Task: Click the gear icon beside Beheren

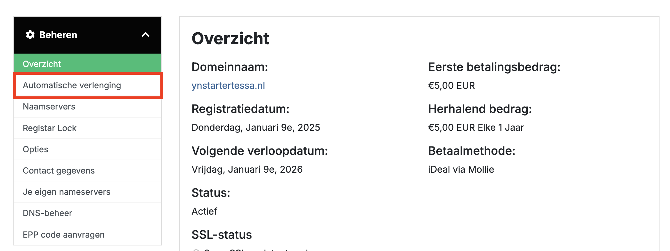Action: coord(30,35)
